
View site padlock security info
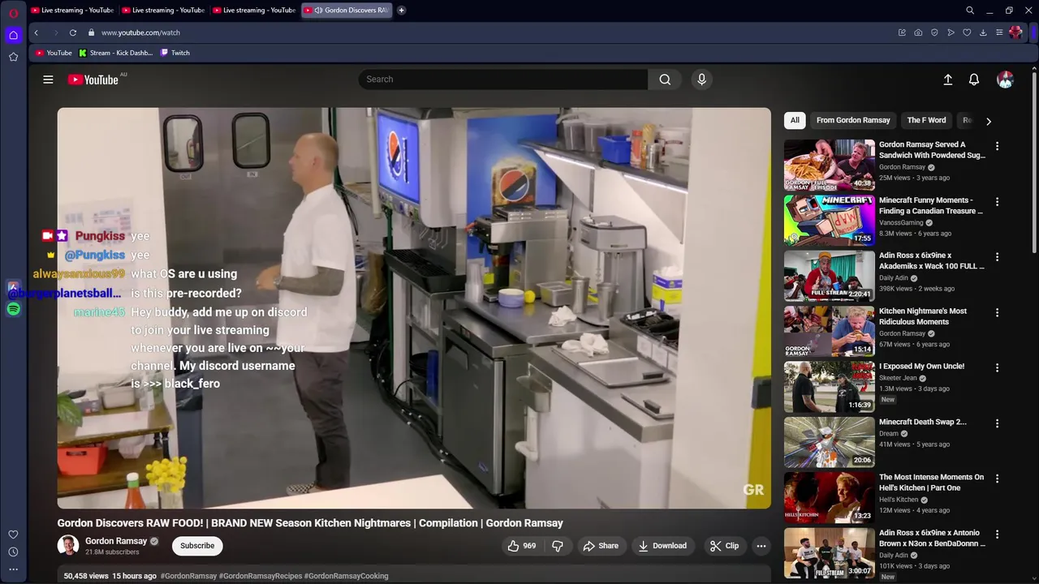pyautogui.click(x=91, y=32)
